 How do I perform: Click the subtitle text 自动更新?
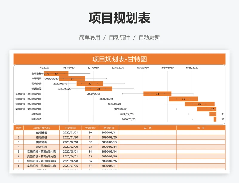[149, 37]
